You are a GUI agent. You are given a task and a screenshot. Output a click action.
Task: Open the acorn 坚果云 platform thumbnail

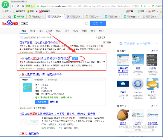123,115
